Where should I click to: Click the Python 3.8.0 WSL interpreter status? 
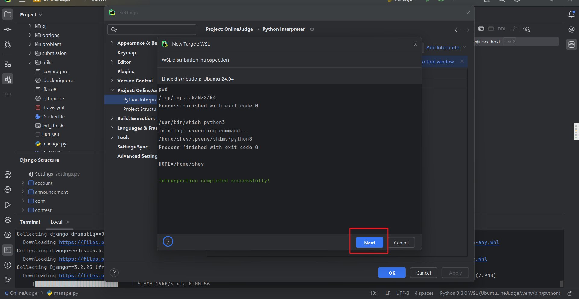[500, 293]
